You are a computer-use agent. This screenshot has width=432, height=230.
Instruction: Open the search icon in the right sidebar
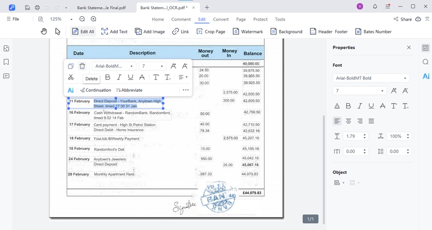(x=426, y=62)
